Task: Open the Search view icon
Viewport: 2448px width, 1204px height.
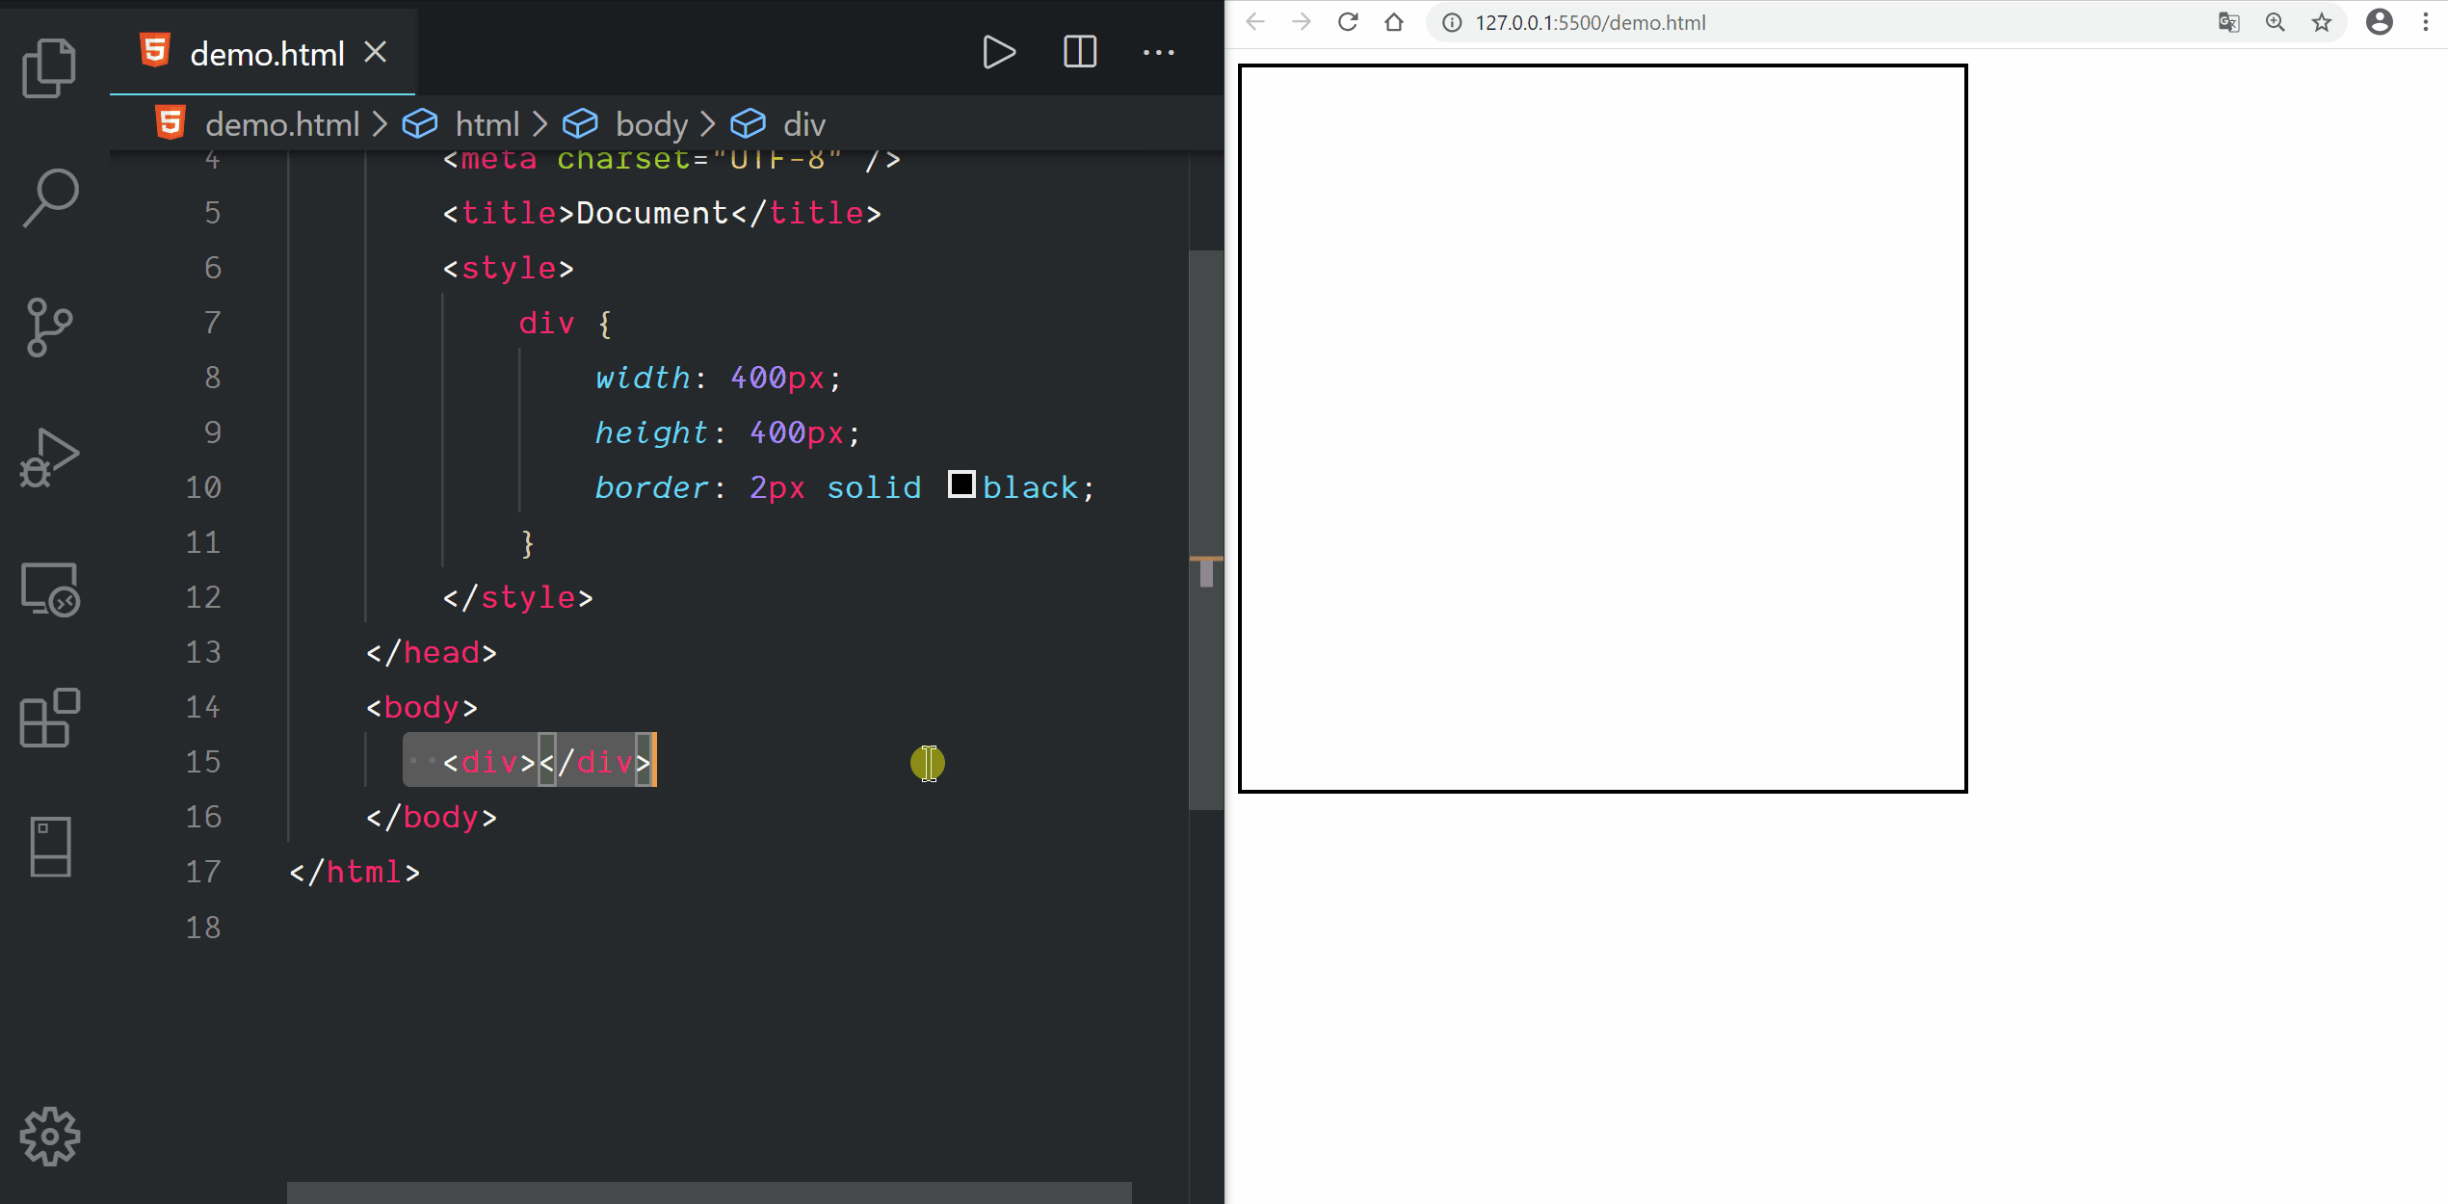Action: [49, 197]
